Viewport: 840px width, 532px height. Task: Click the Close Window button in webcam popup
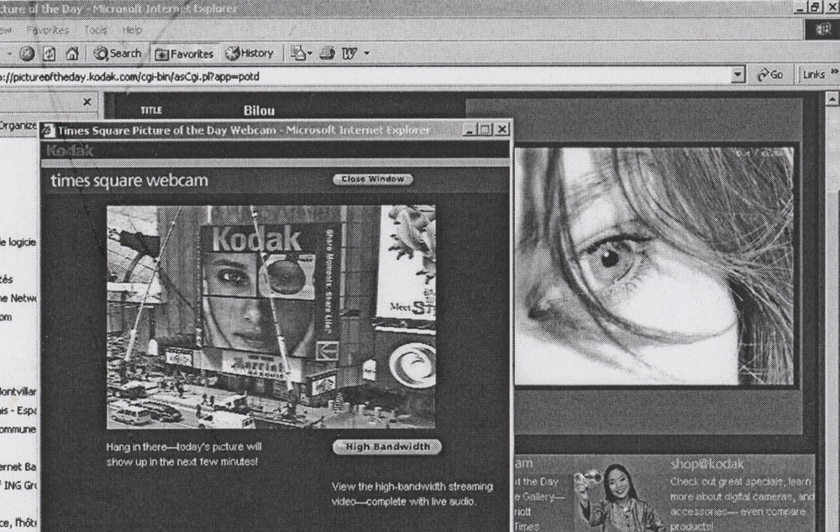point(373,180)
